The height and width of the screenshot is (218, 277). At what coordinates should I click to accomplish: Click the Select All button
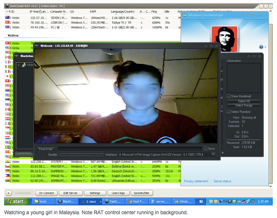point(243,101)
